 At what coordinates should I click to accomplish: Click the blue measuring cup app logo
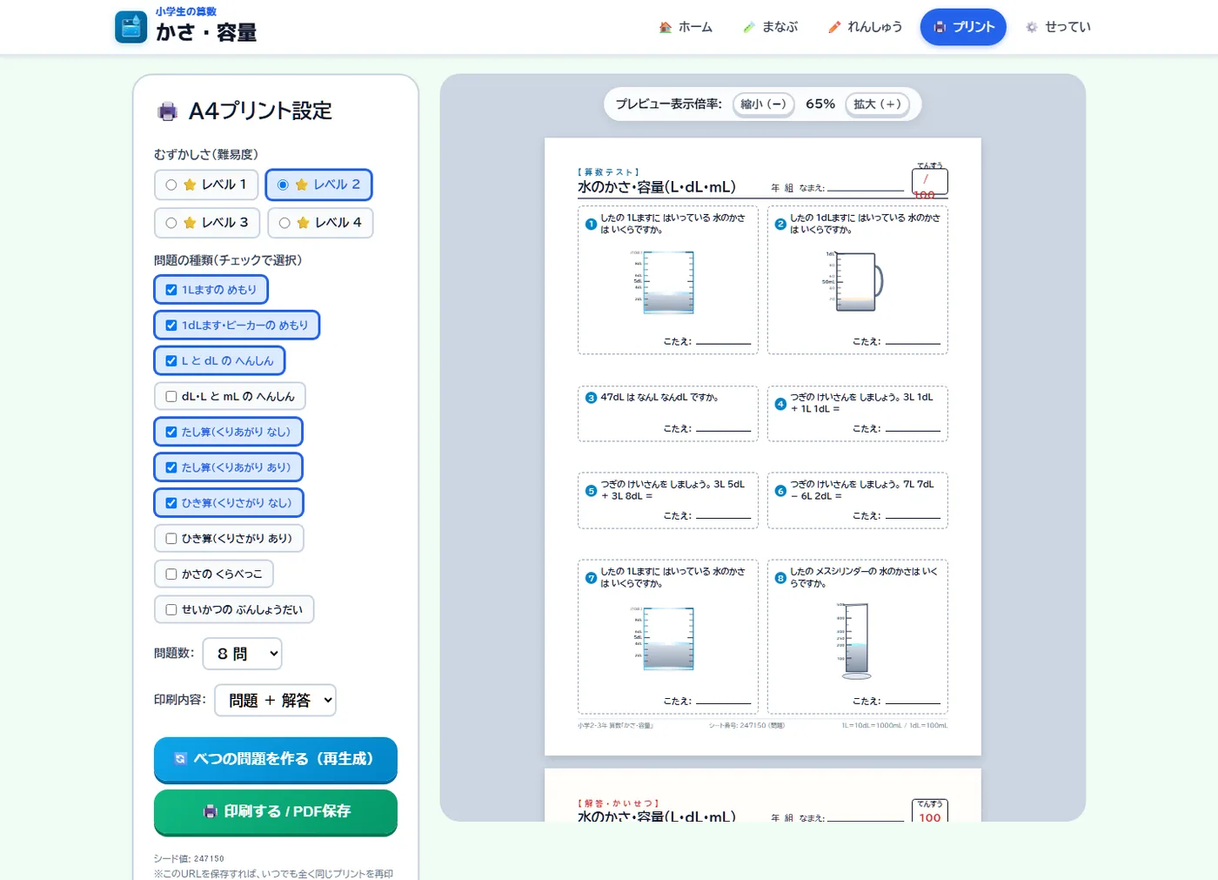(131, 27)
